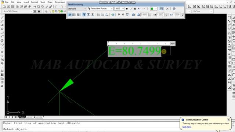
Task: Set left text alignment
Action: click(x=70, y=15)
